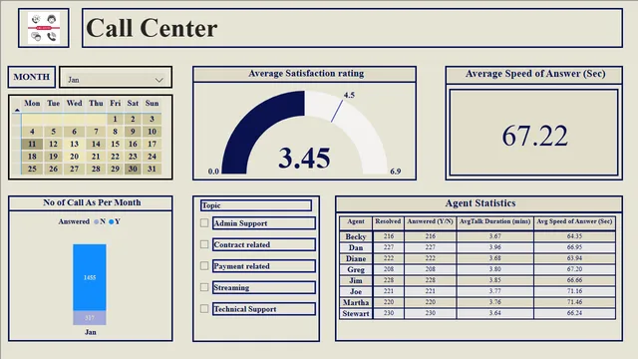Click the Mon column header in calendar
Screen dimensions: 638x359
coord(32,103)
